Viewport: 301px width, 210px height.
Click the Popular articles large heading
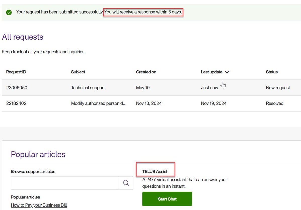click(x=38, y=154)
